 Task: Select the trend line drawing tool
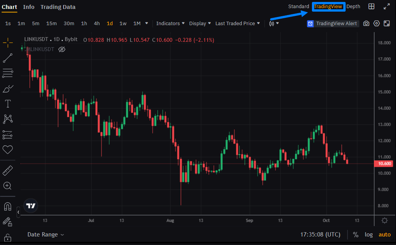pos(8,58)
